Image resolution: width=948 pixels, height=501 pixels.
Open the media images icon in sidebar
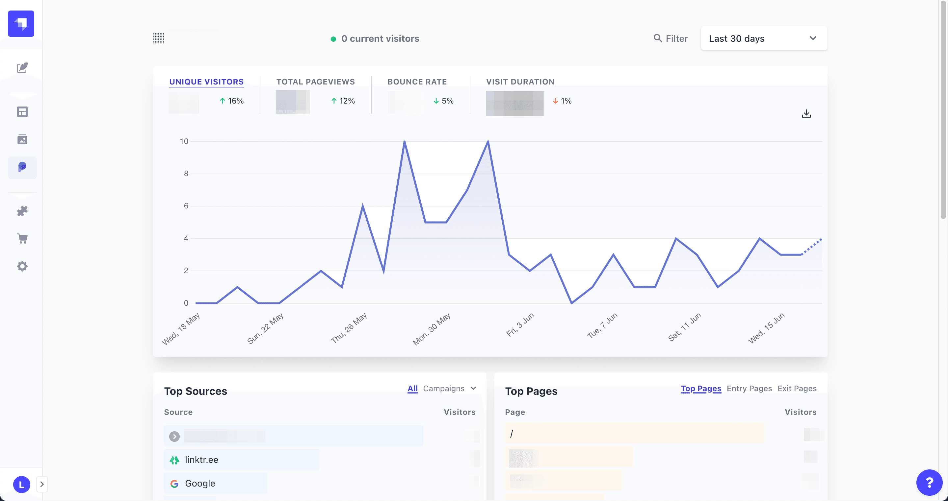tap(22, 139)
